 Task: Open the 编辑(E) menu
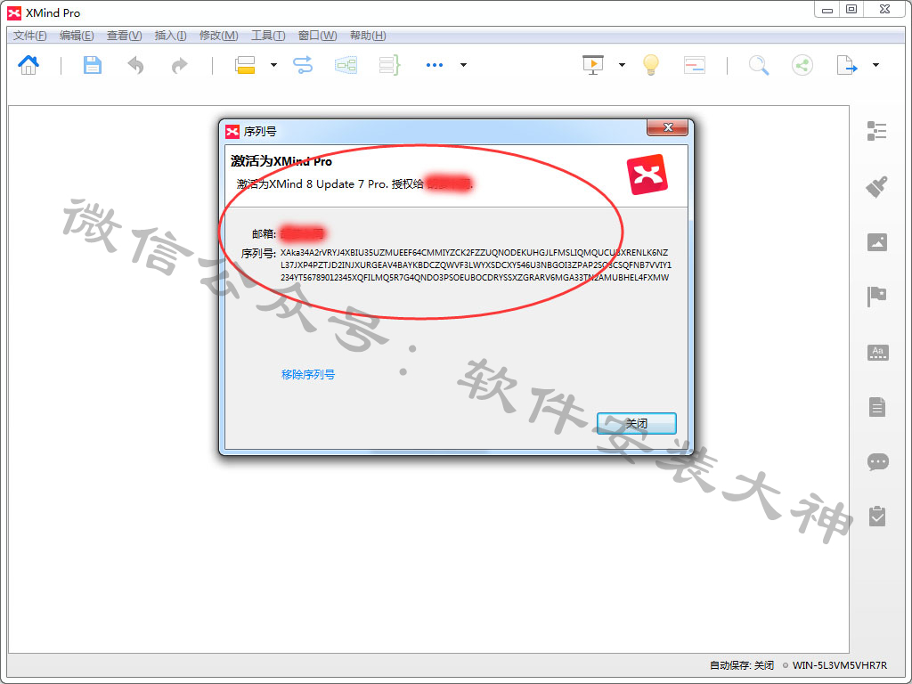77,36
